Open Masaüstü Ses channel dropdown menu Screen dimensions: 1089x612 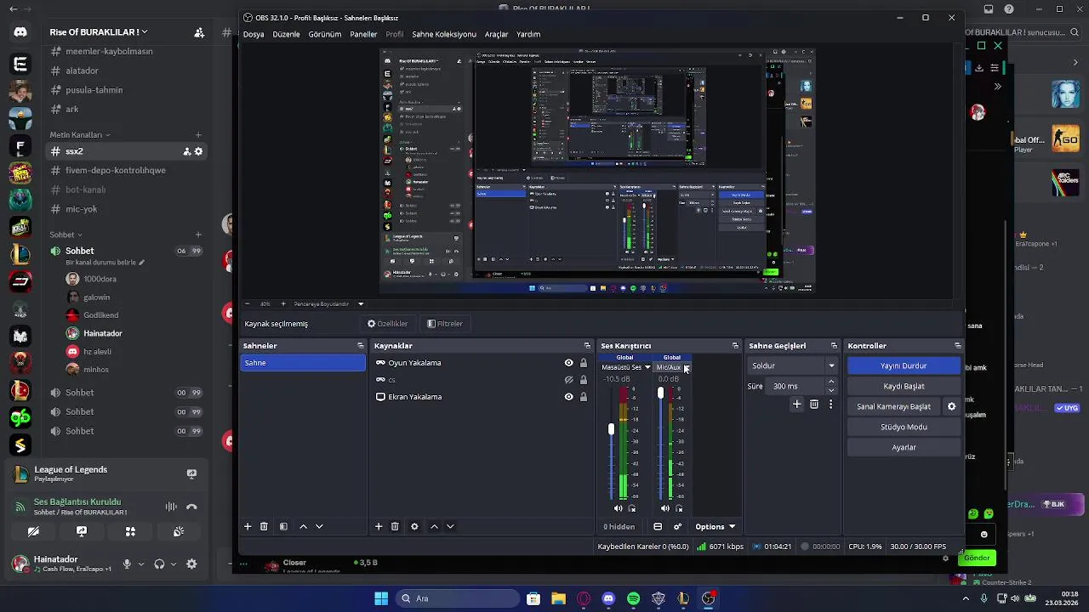(x=647, y=367)
